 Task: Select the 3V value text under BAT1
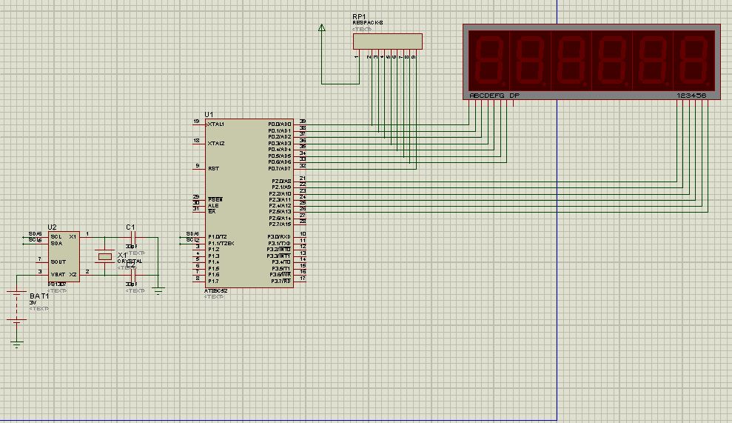[x=33, y=302]
